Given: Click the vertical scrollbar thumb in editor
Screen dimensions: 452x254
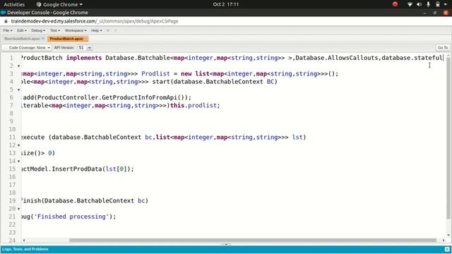Looking at the screenshot, I should click(x=448, y=139).
